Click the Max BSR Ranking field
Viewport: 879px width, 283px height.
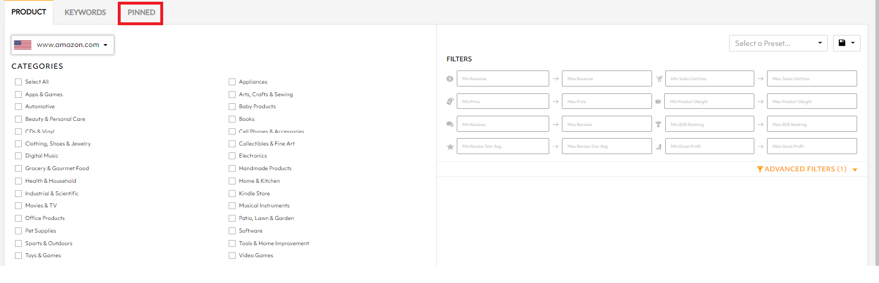[x=812, y=124]
